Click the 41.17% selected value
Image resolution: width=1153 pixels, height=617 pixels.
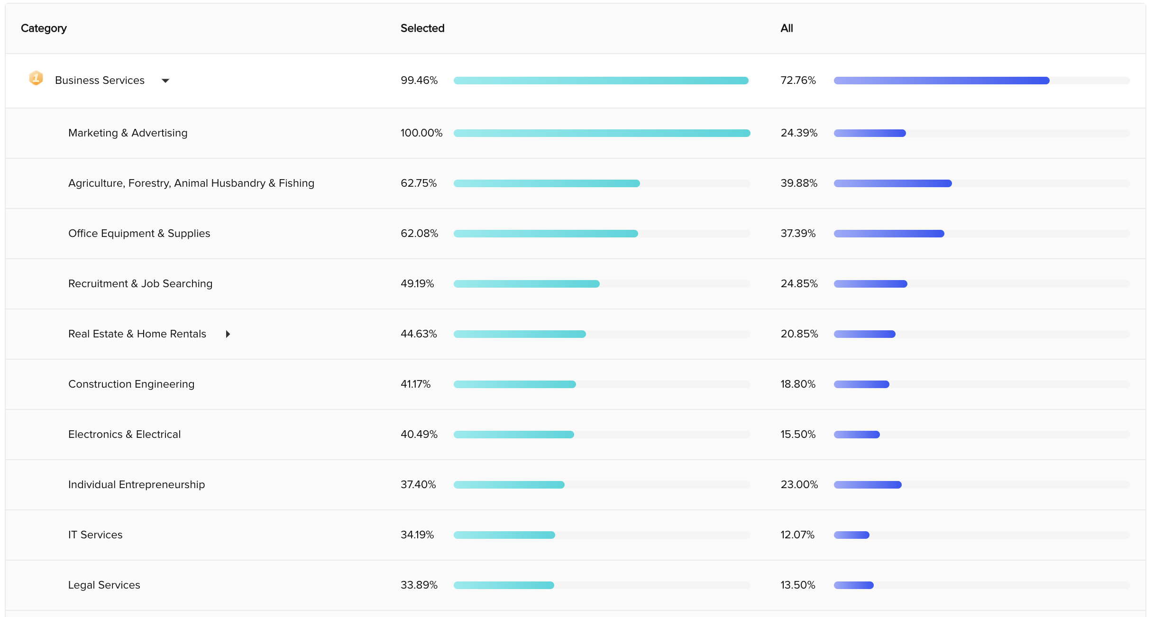click(x=415, y=384)
